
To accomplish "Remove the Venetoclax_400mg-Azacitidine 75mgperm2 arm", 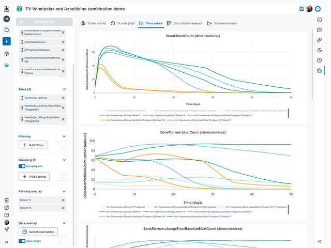I will [63, 108].
